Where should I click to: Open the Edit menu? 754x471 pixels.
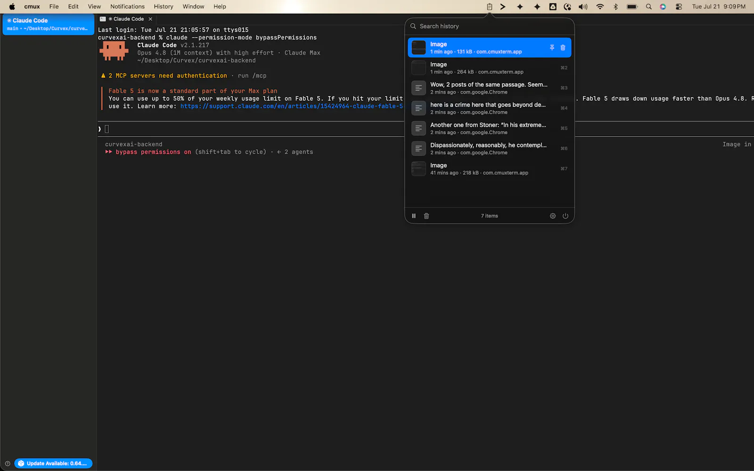tap(73, 7)
